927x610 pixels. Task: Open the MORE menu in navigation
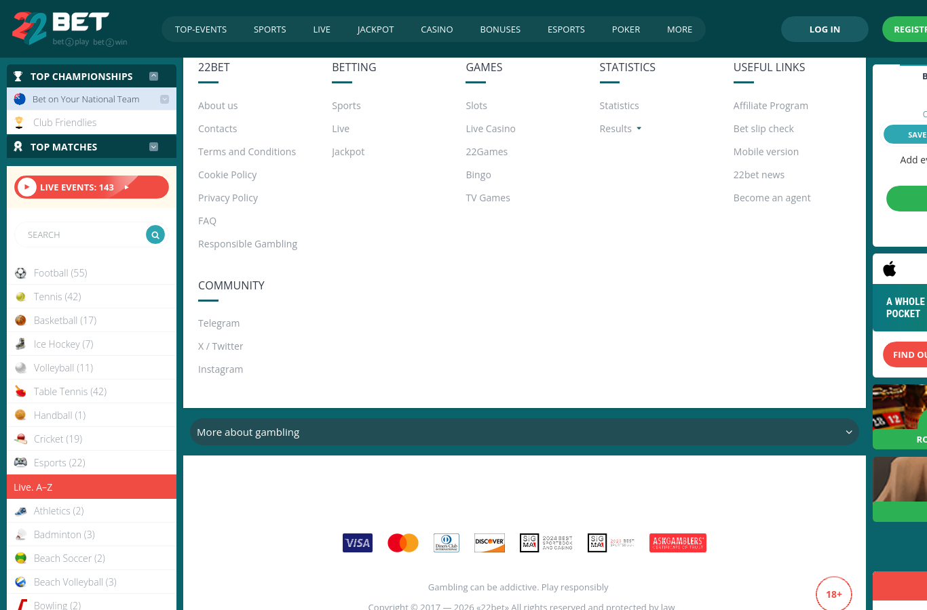click(x=679, y=29)
